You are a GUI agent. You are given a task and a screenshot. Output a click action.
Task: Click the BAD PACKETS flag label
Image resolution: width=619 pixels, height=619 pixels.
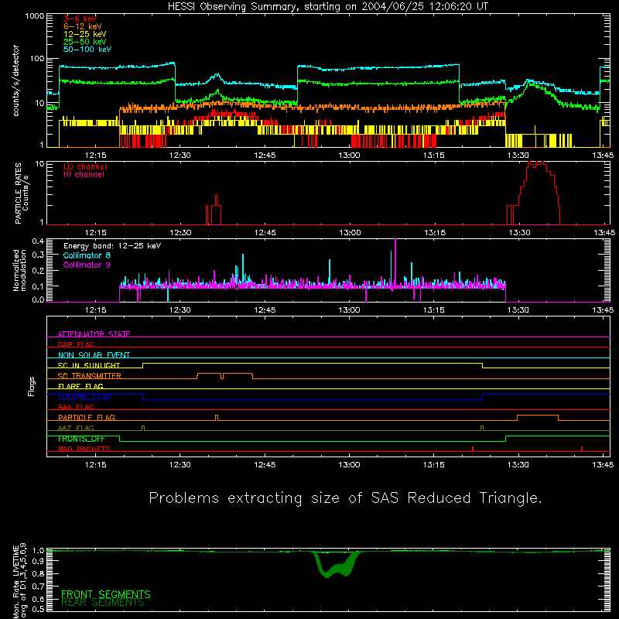(84, 449)
